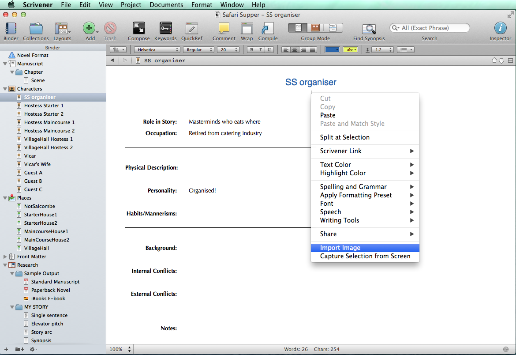Collapse the Manuscript folder
The height and width of the screenshot is (355, 516).
[5, 64]
